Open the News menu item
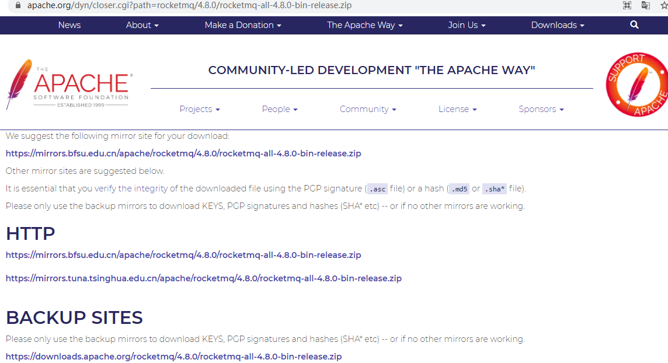 tap(69, 25)
